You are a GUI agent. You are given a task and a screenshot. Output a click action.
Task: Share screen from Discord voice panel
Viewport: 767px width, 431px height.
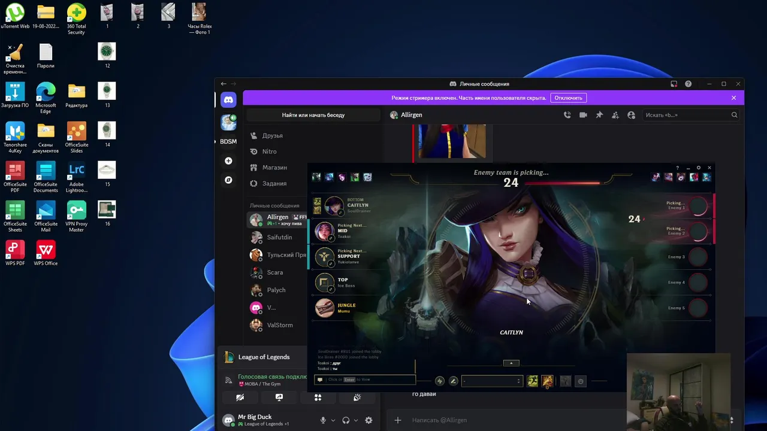coord(279,397)
